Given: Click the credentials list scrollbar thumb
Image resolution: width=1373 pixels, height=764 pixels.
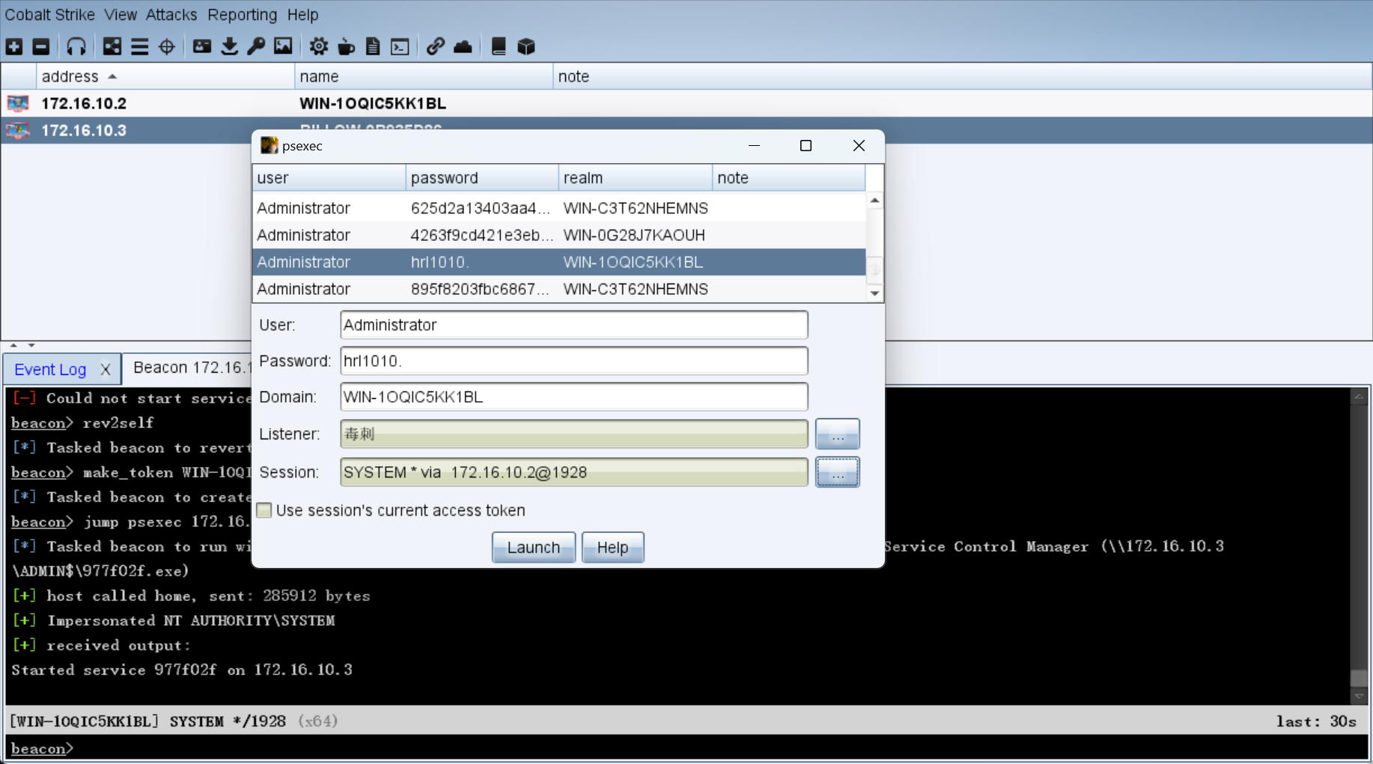Looking at the screenshot, I should coord(874,269).
